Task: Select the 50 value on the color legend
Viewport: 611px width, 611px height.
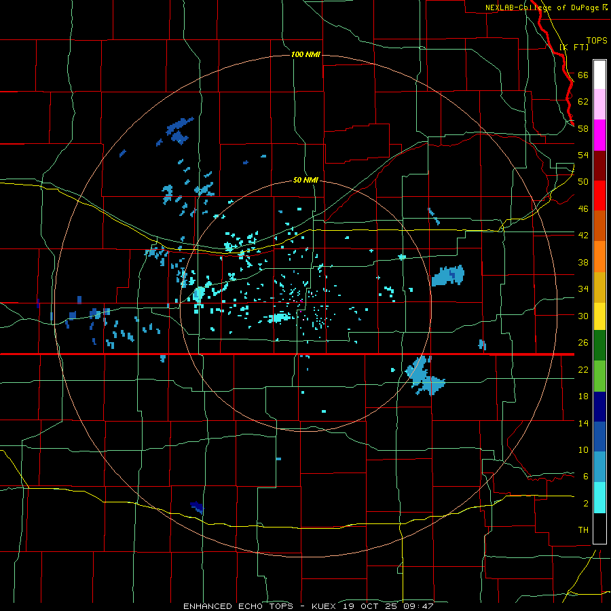Action: 583,181
